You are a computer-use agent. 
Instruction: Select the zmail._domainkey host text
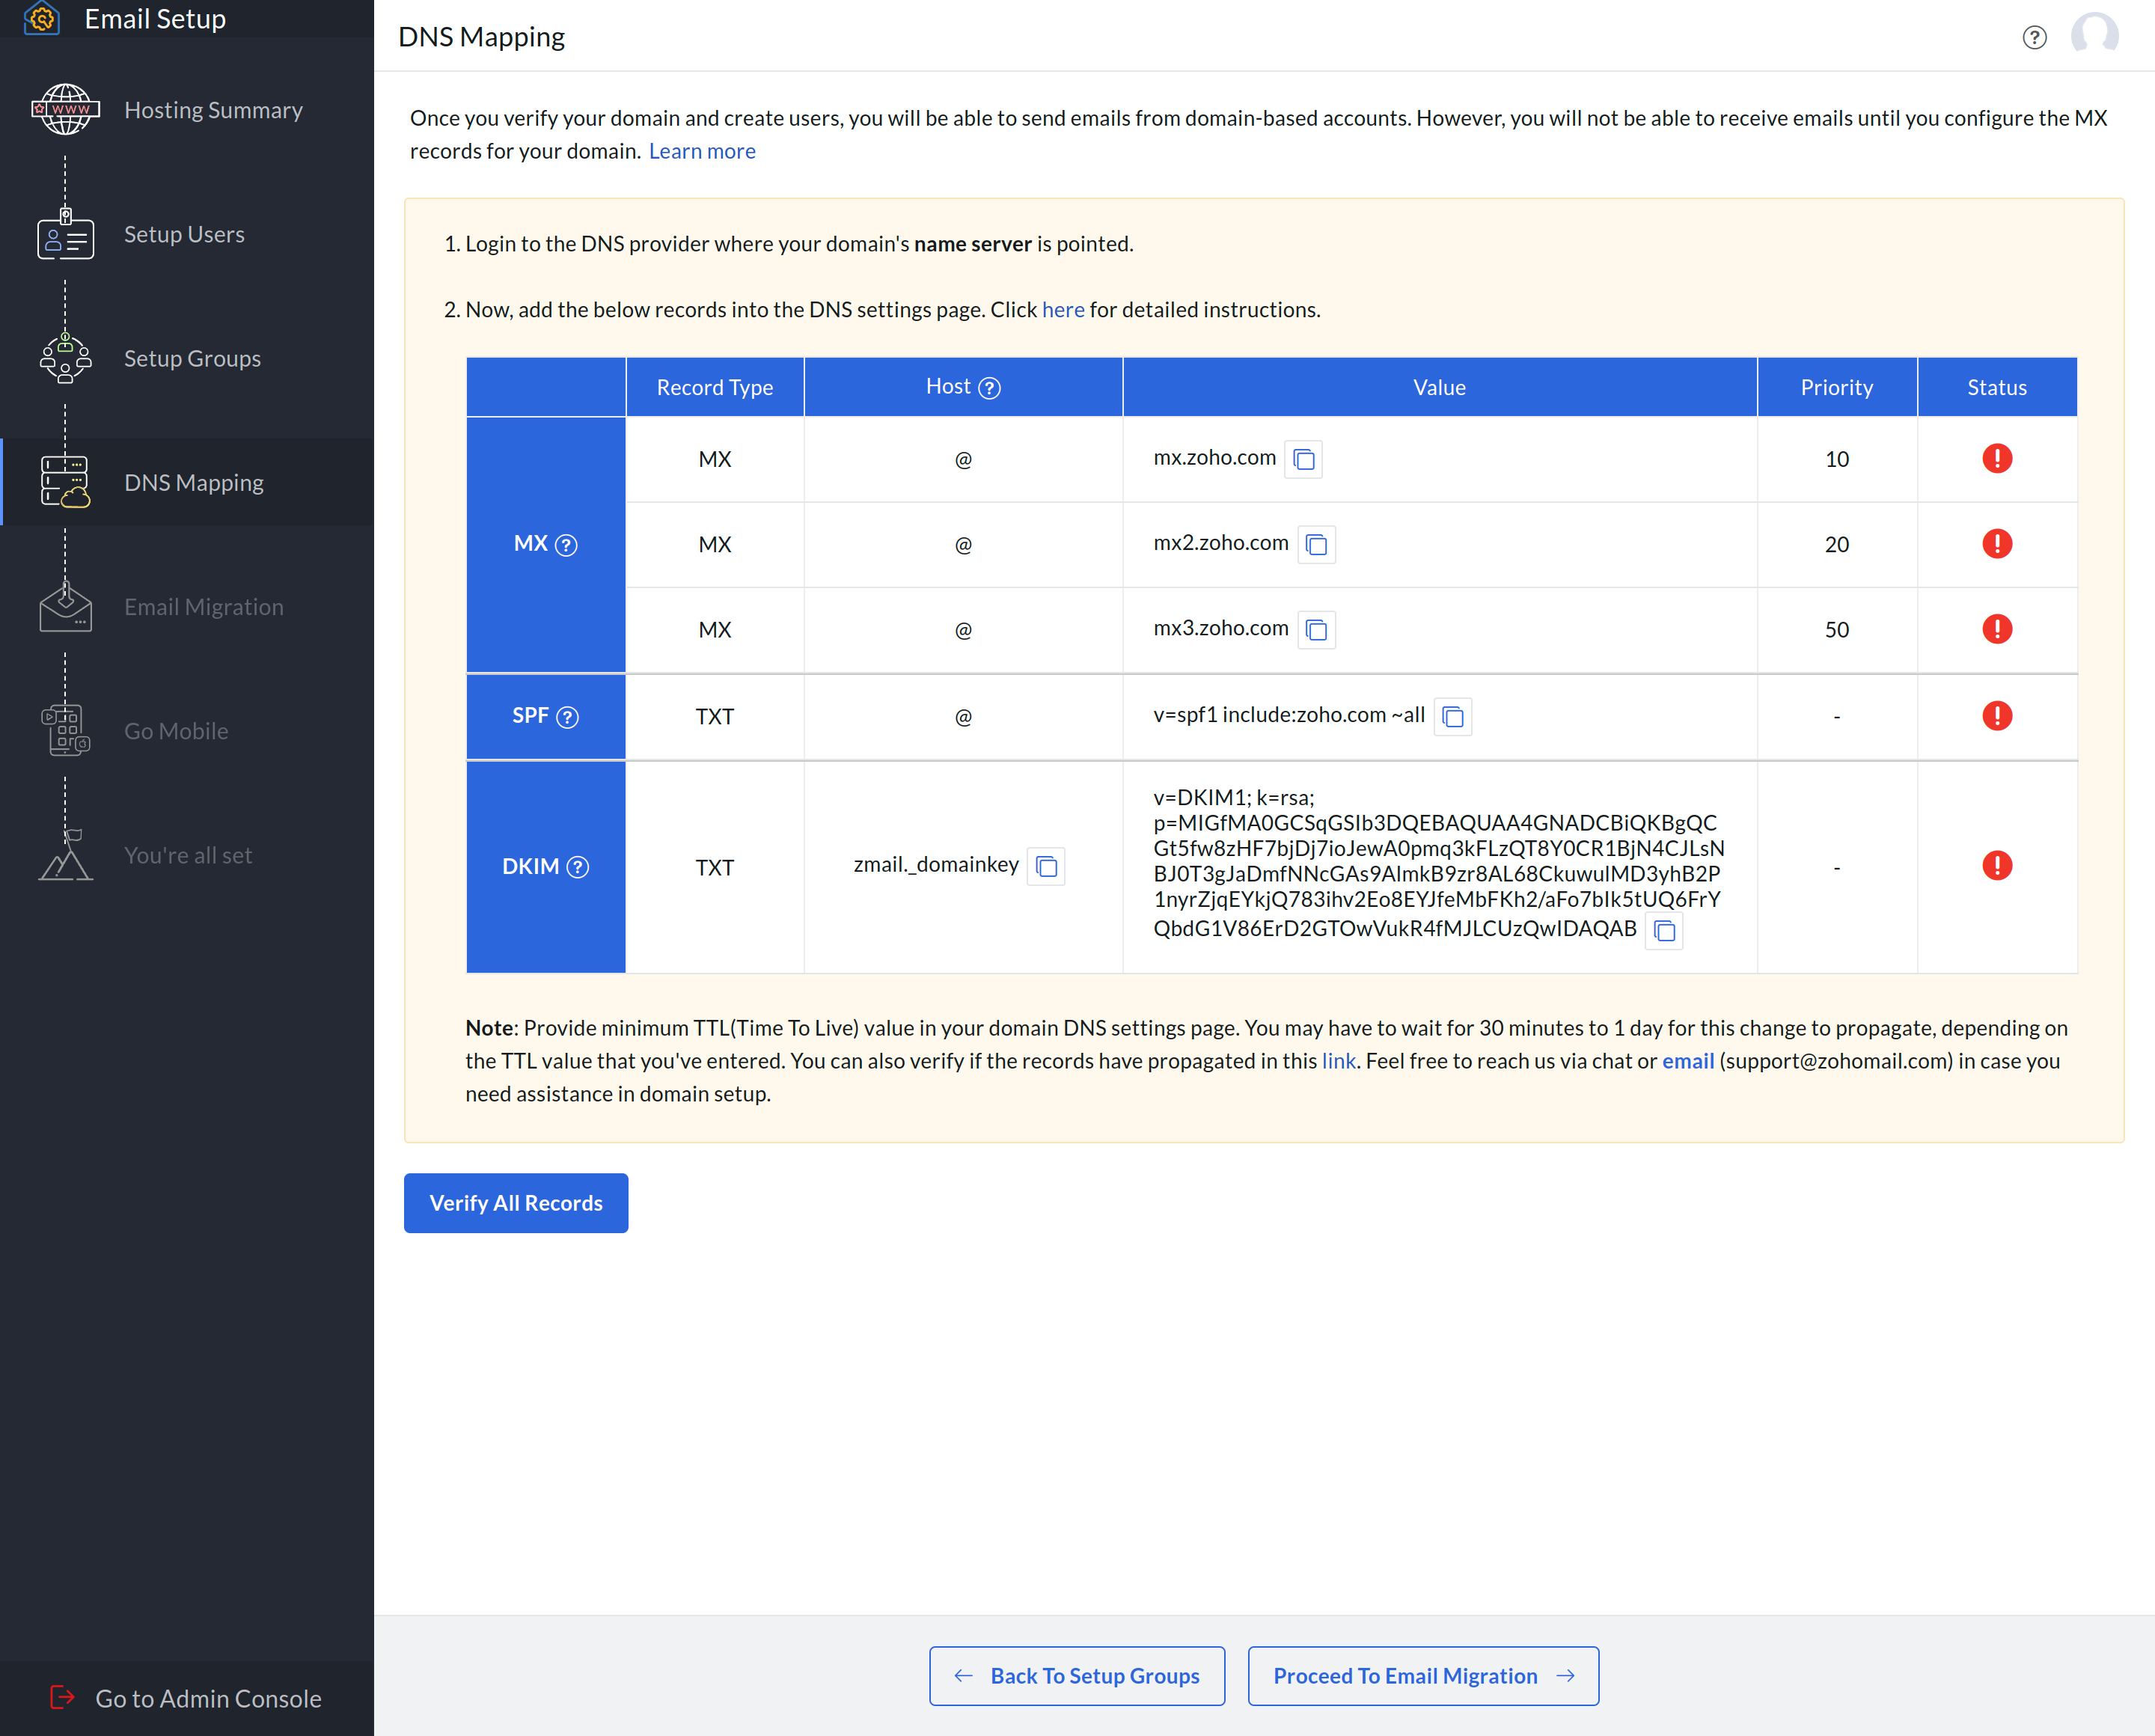tap(936, 865)
